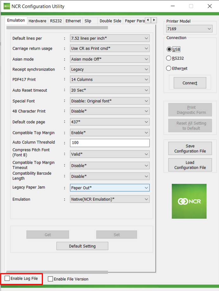Click Save Configuration File button

(190, 148)
